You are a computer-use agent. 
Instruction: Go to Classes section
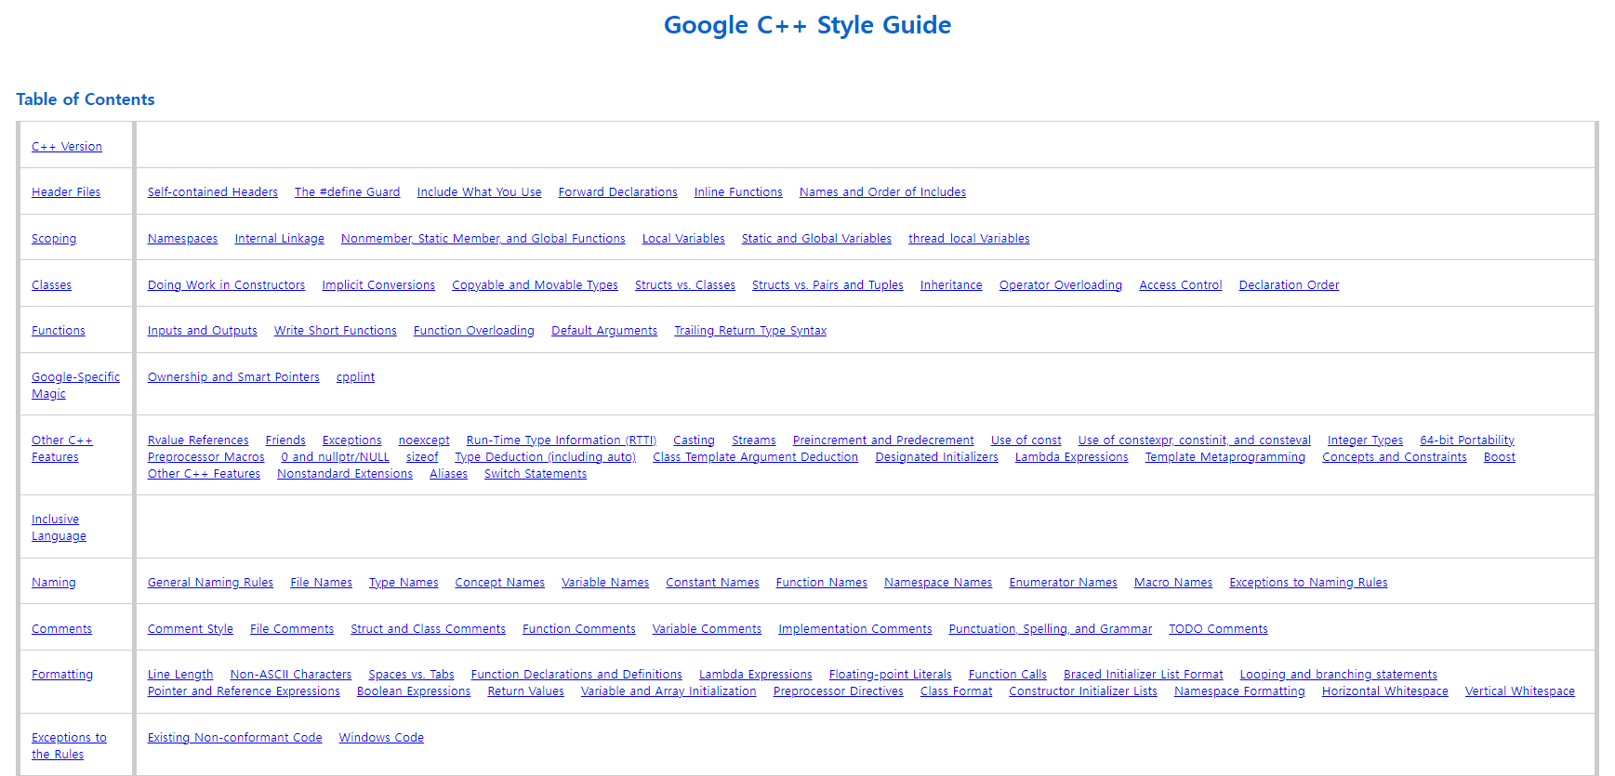click(x=51, y=285)
